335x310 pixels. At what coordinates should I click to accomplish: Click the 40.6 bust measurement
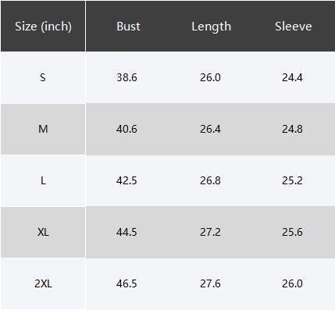tap(127, 129)
